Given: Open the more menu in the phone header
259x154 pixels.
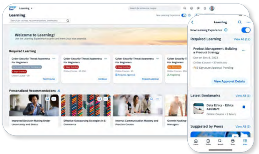Looking at the screenshot, I should point(249,22).
